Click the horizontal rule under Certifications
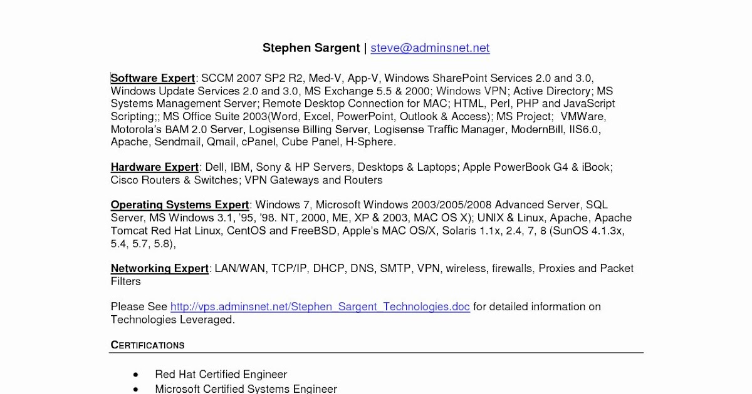The width and height of the screenshot is (752, 394). tap(376, 353)
